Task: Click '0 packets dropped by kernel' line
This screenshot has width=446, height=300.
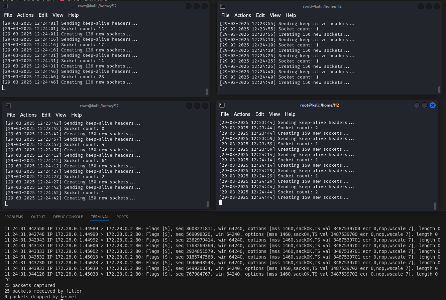Action: (40, 297)
